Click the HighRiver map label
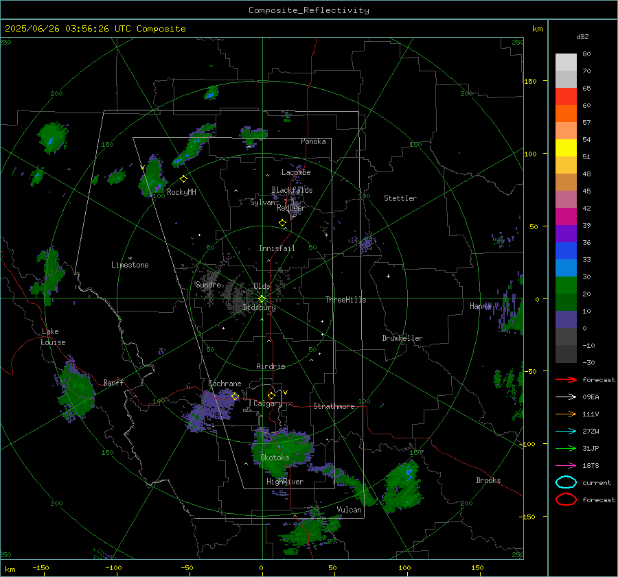The width and height of the screenshot is (618, 577). (x=284, y=482)
